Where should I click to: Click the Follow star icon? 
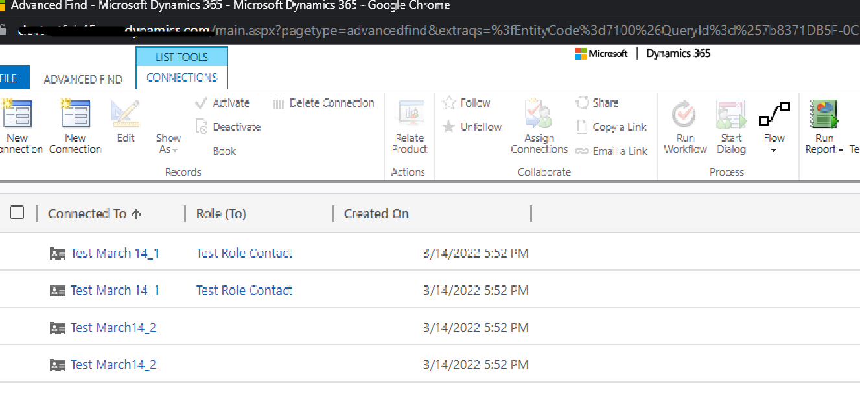(x=449, y=103)
